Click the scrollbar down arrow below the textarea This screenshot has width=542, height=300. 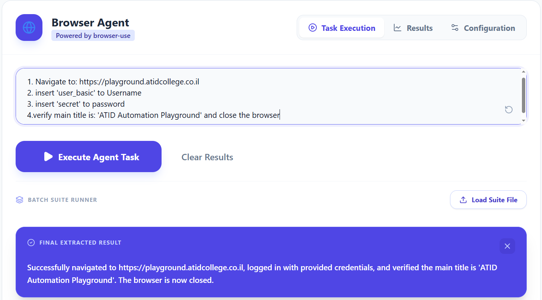pos(524,120)
